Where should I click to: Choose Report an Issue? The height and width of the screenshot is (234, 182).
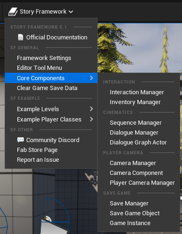coord(51,160)
